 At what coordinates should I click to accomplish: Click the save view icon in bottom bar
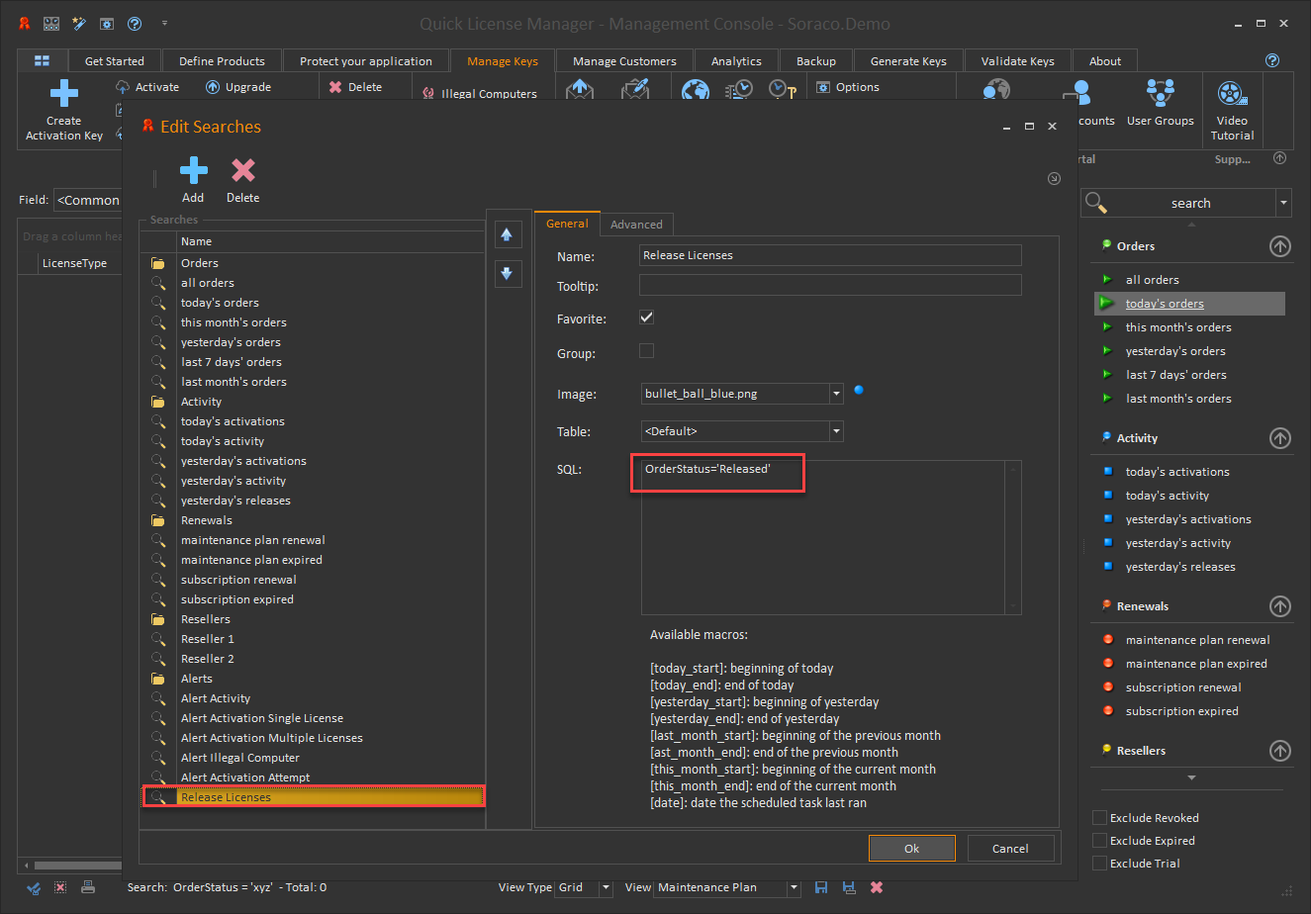point(821,887)
